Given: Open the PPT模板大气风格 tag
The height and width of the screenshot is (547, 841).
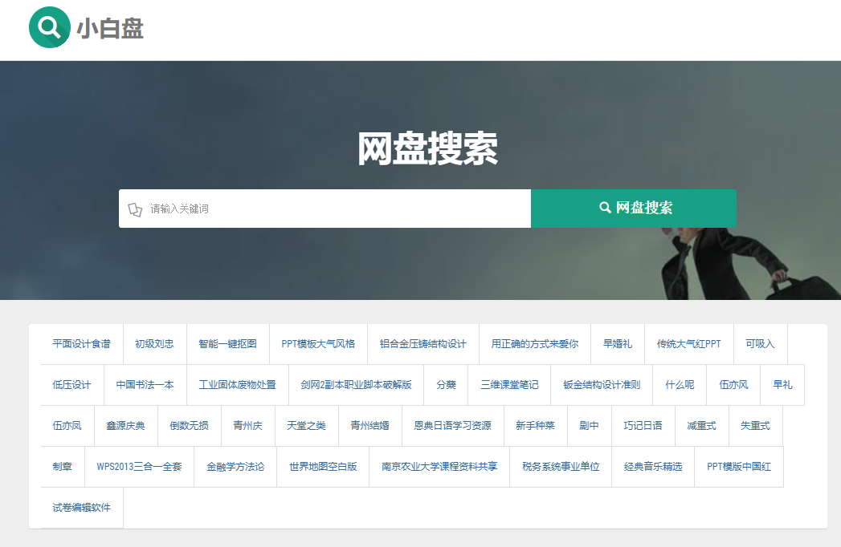Looking at the screenshot, I should 318,344.
